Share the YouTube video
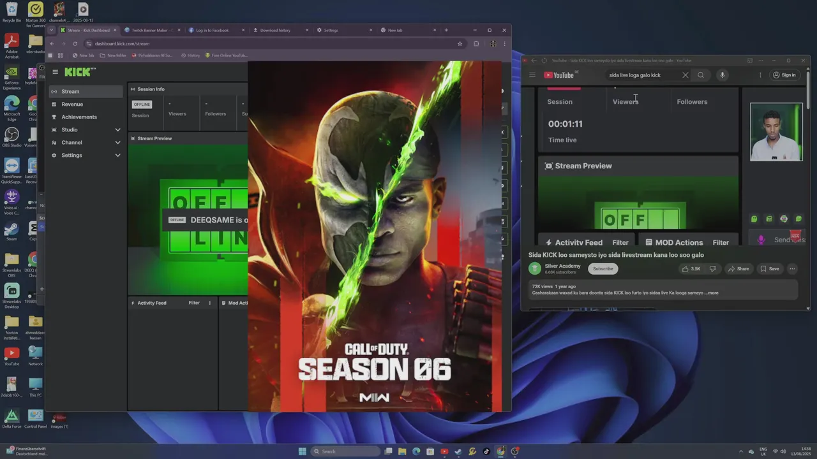 point(738,269)
